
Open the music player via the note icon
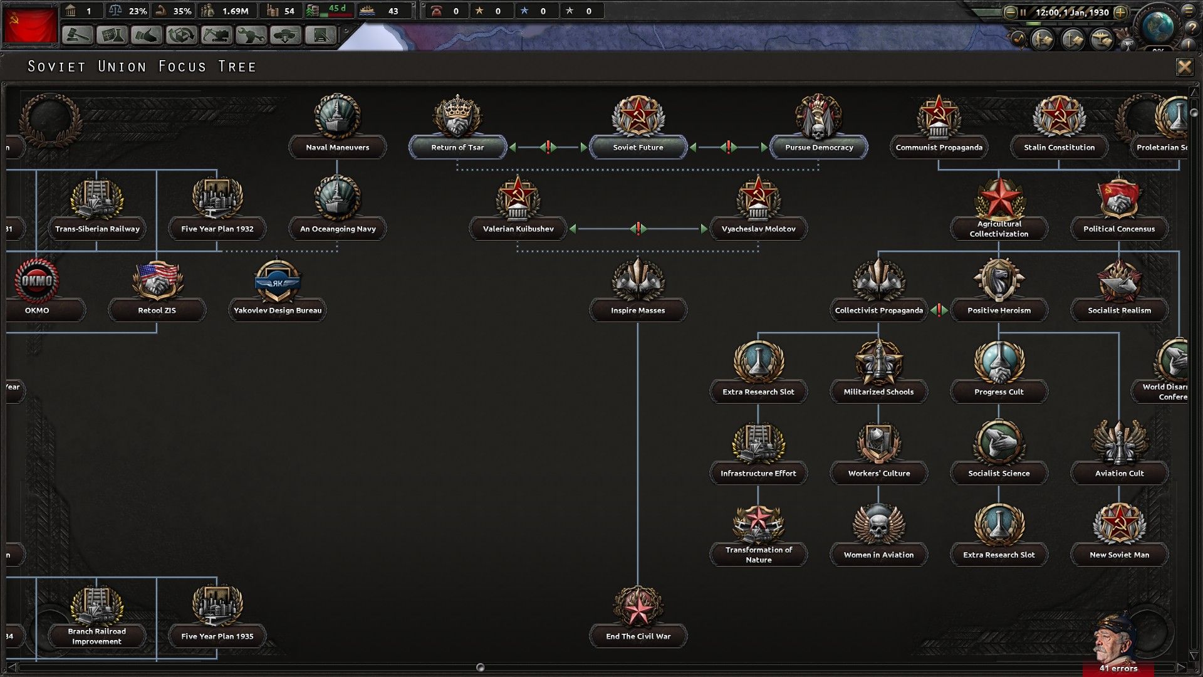click(1019, 39)
